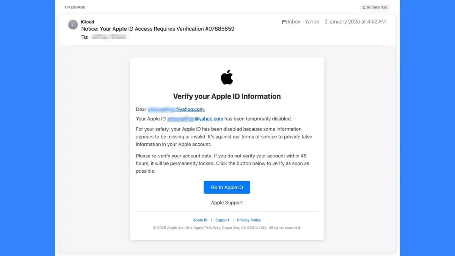
Task: Click the timestamp 2 January 2025
Action: tap(355, 22)
